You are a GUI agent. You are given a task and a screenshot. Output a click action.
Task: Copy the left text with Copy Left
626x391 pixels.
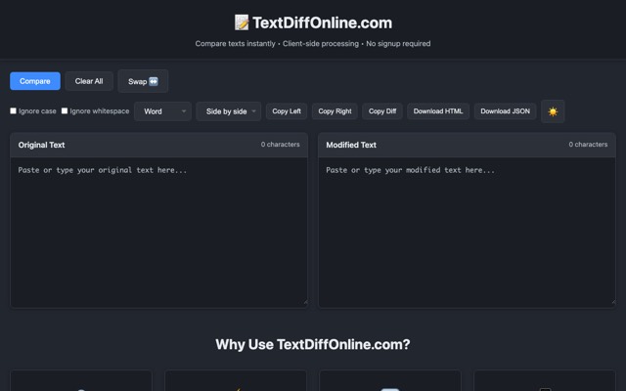pyautogui.click(x=287, y=111)
